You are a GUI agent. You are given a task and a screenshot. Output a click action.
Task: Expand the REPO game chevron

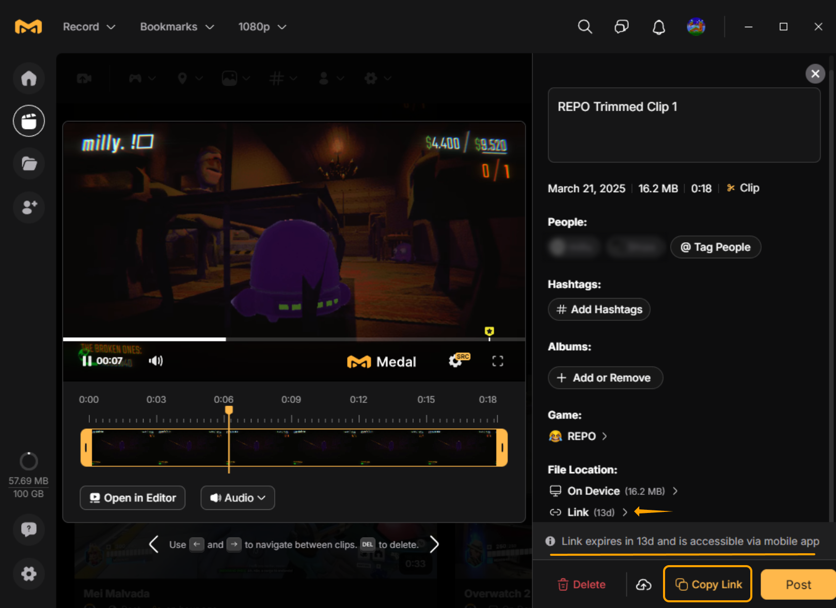[x=604, y=436]
